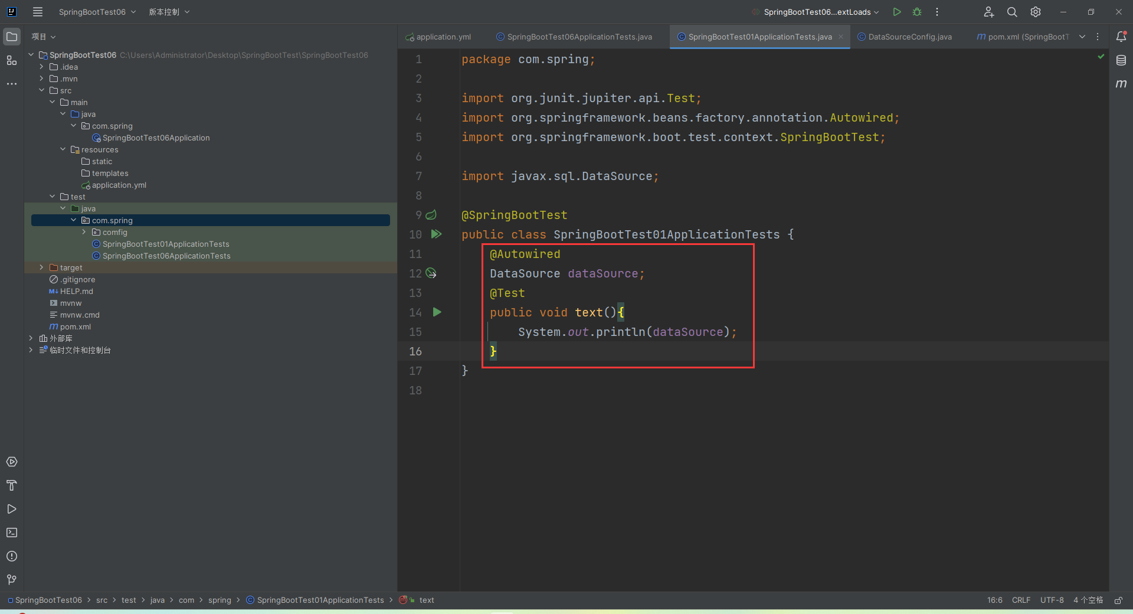Open more run actions menu
Viewport: 1133px width, 614px height.
[937, 12]
